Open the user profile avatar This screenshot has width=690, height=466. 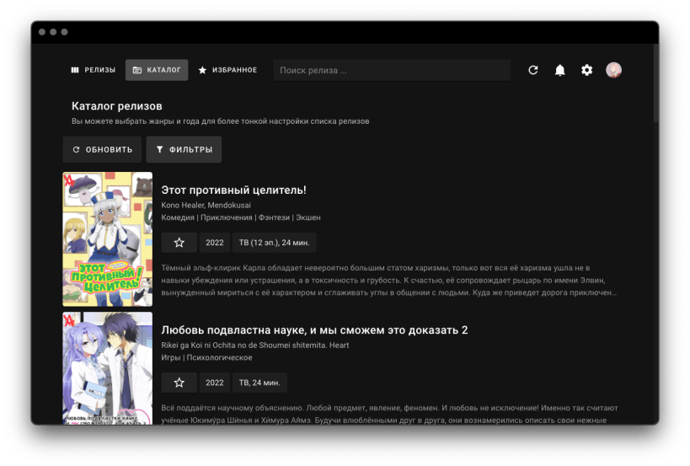pyautogui.click(x=613, y=70)
